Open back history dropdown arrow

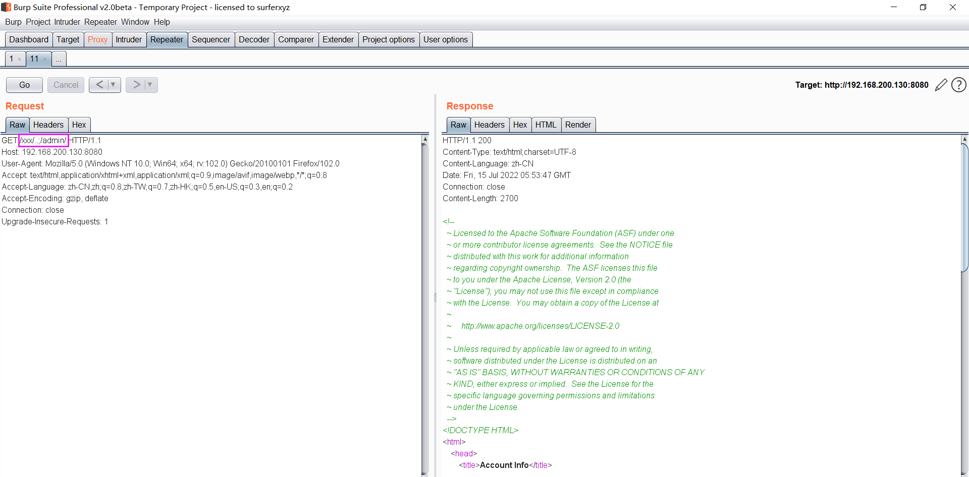[114, 85]
